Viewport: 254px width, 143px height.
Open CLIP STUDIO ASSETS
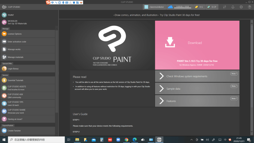tap(28, 88)
